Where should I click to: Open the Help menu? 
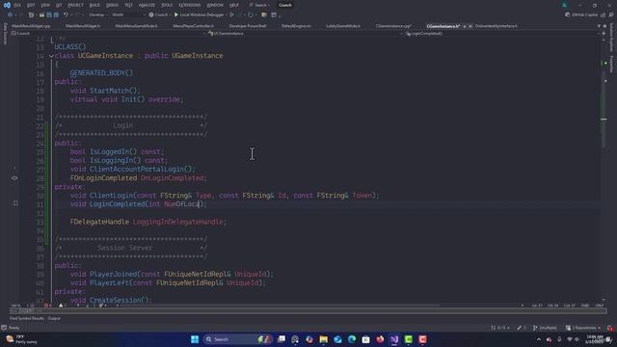(234, 5)
